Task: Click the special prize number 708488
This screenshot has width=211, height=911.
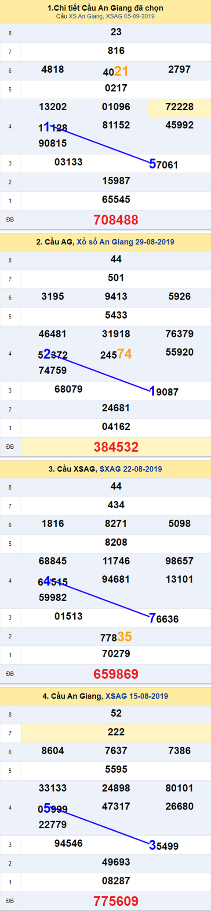Action: (116, 220)
